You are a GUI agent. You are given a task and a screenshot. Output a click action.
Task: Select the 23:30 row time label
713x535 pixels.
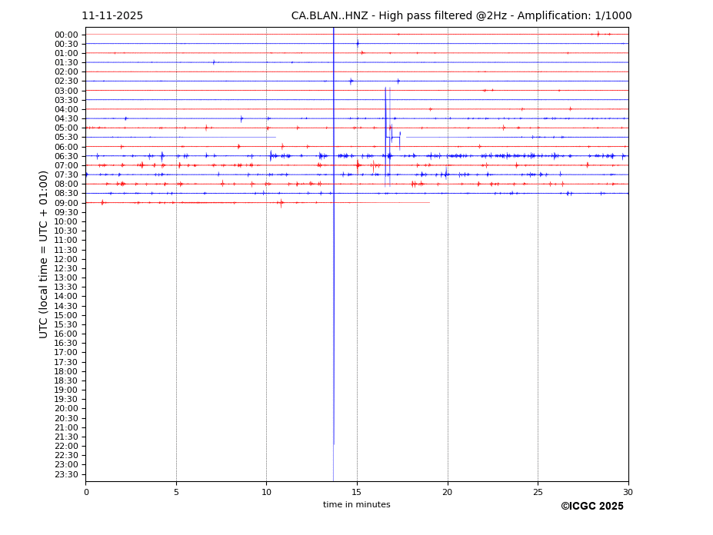(66, 474)
